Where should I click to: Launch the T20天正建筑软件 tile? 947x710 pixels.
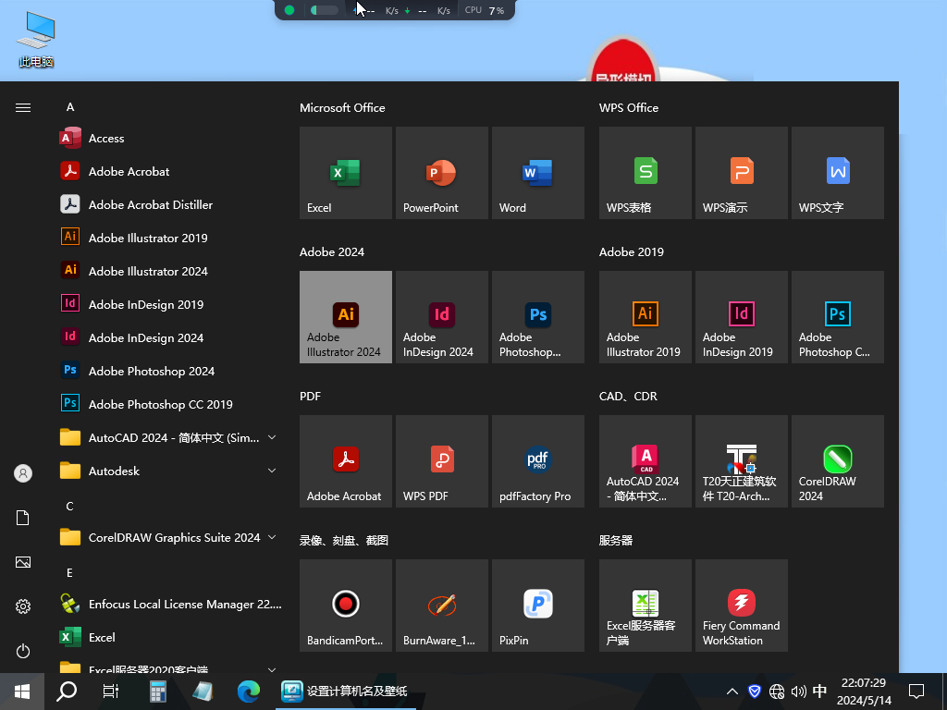[x=741, y=461]
